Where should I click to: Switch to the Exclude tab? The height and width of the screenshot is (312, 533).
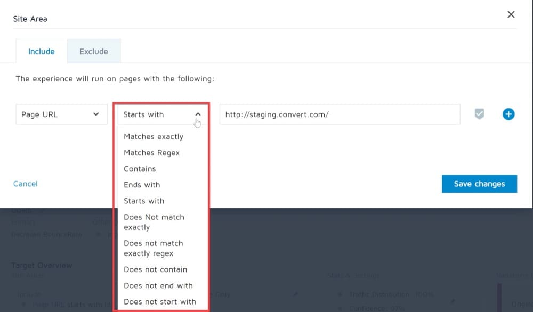tap(94, 51)
